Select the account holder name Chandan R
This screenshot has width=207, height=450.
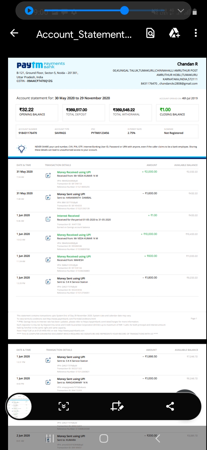187,64
